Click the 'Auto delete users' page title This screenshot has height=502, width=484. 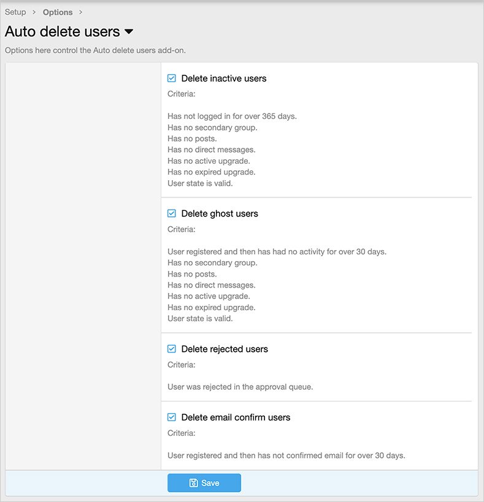tap(62, 31)
